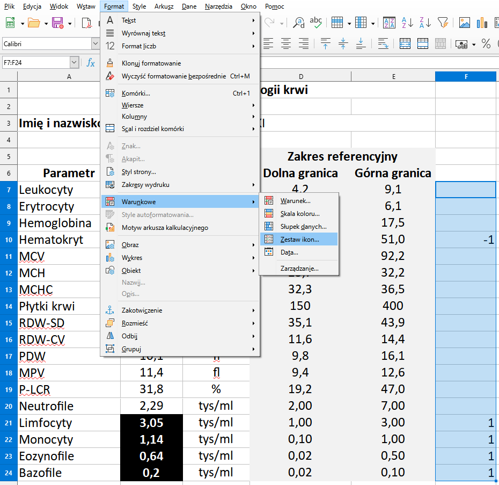
Task: Click Zarządzanie in the conditional submenu
Action: (299, 268)
